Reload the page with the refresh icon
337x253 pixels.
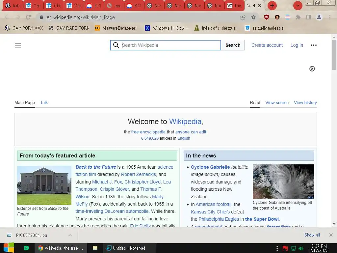click(28, 17)
